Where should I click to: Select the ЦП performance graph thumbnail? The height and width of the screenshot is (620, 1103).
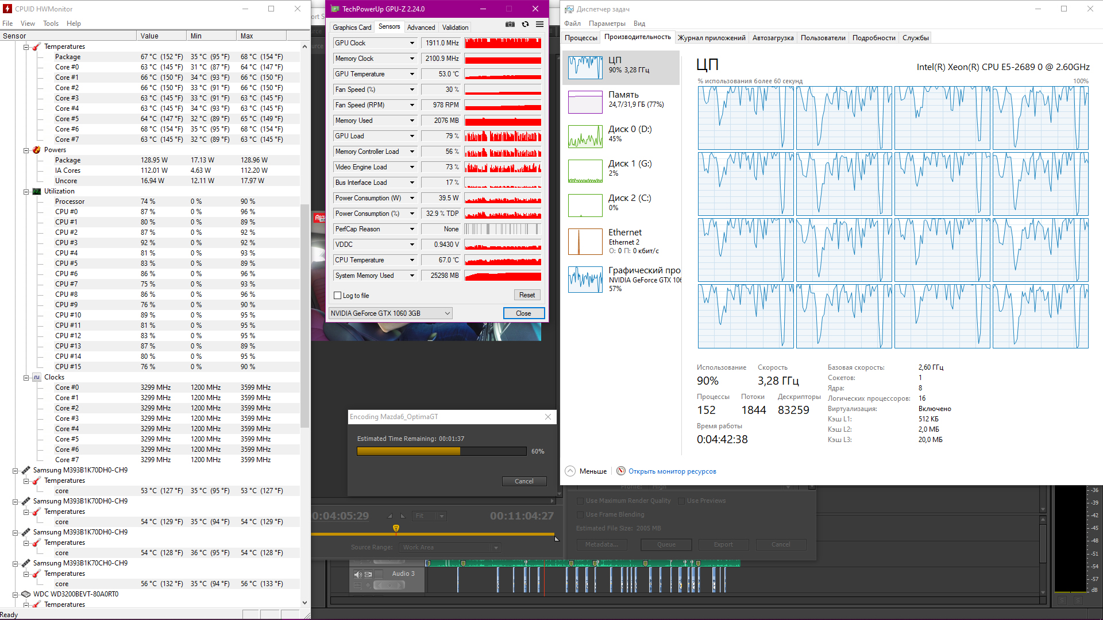[x=585, y=68]
